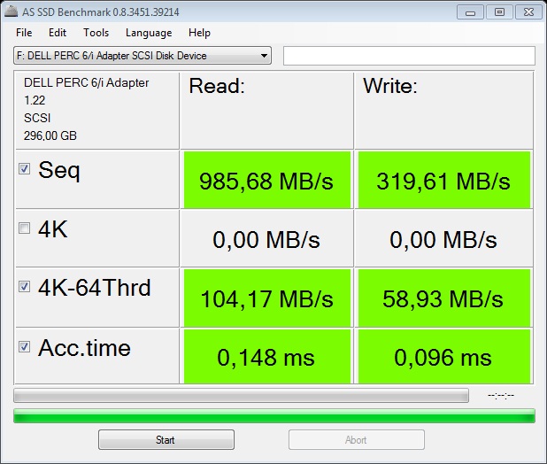Click the green overall progress bar
The width and height of the screenshot is (547, 464).
point(274,416)
